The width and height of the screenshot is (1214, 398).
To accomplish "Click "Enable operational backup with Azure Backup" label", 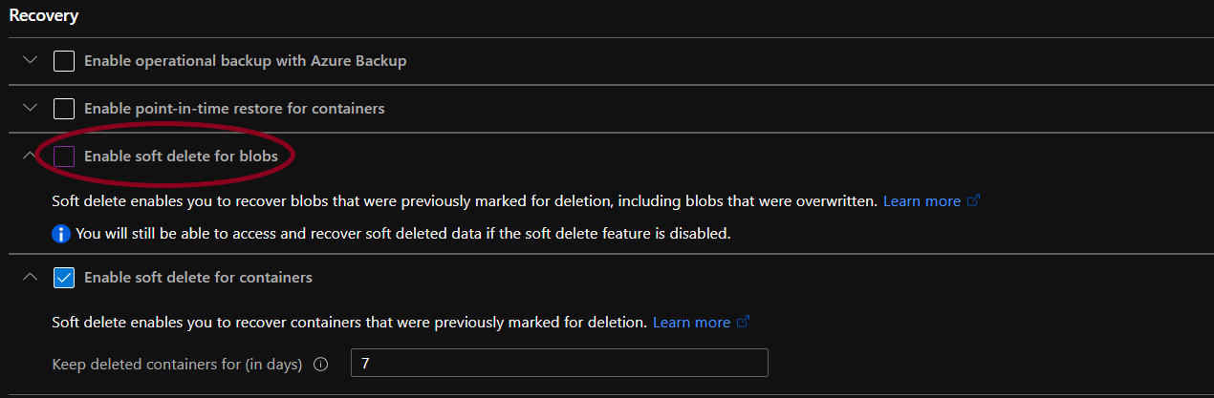I will [x=245, y=61].
